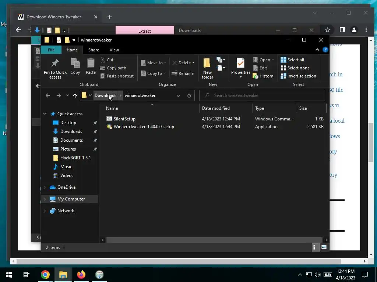Sort by the Name column header
377x282 pixels.
[152, 108]
